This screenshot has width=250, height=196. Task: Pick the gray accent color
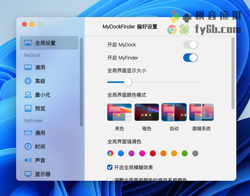[x=195, y=153]
